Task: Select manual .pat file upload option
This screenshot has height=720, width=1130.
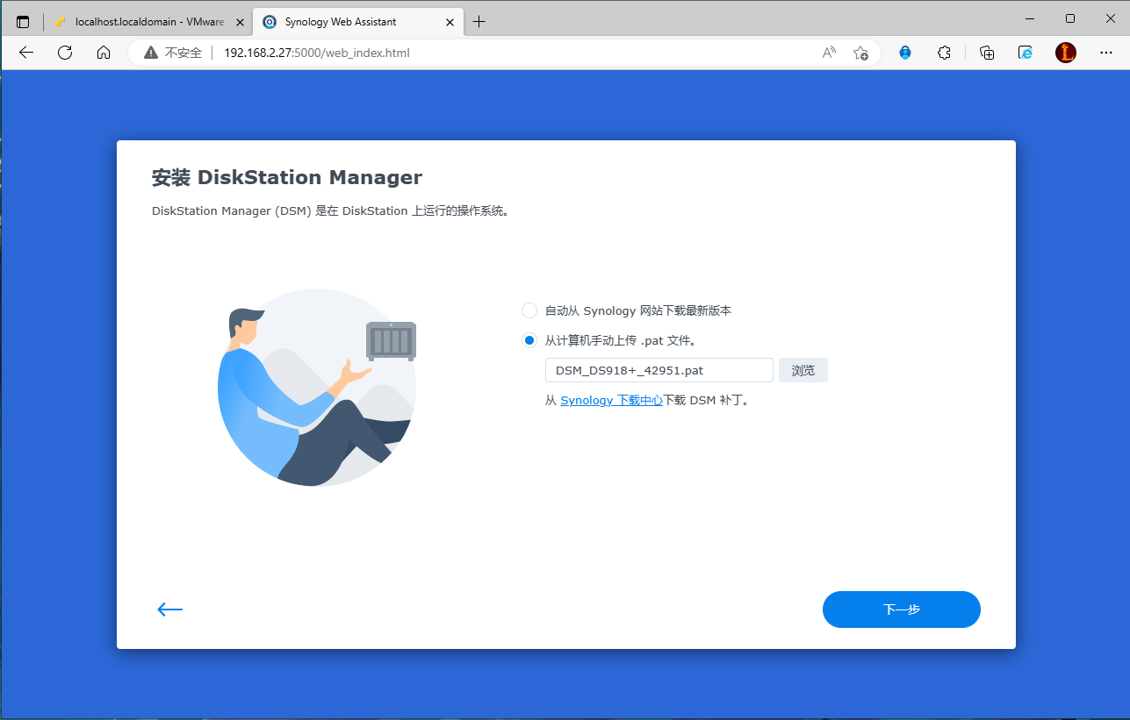Action: click(529, 340)
